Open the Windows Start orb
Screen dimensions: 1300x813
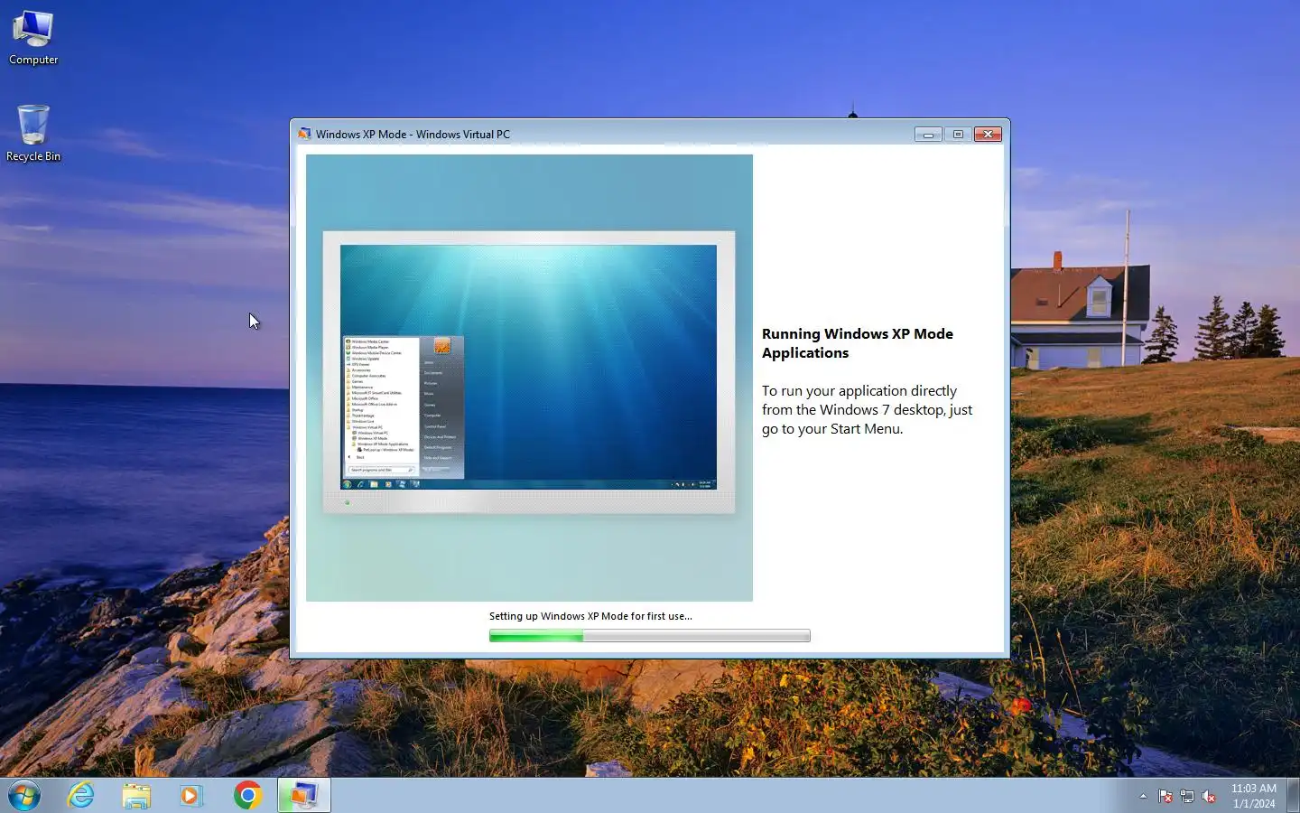24,796
